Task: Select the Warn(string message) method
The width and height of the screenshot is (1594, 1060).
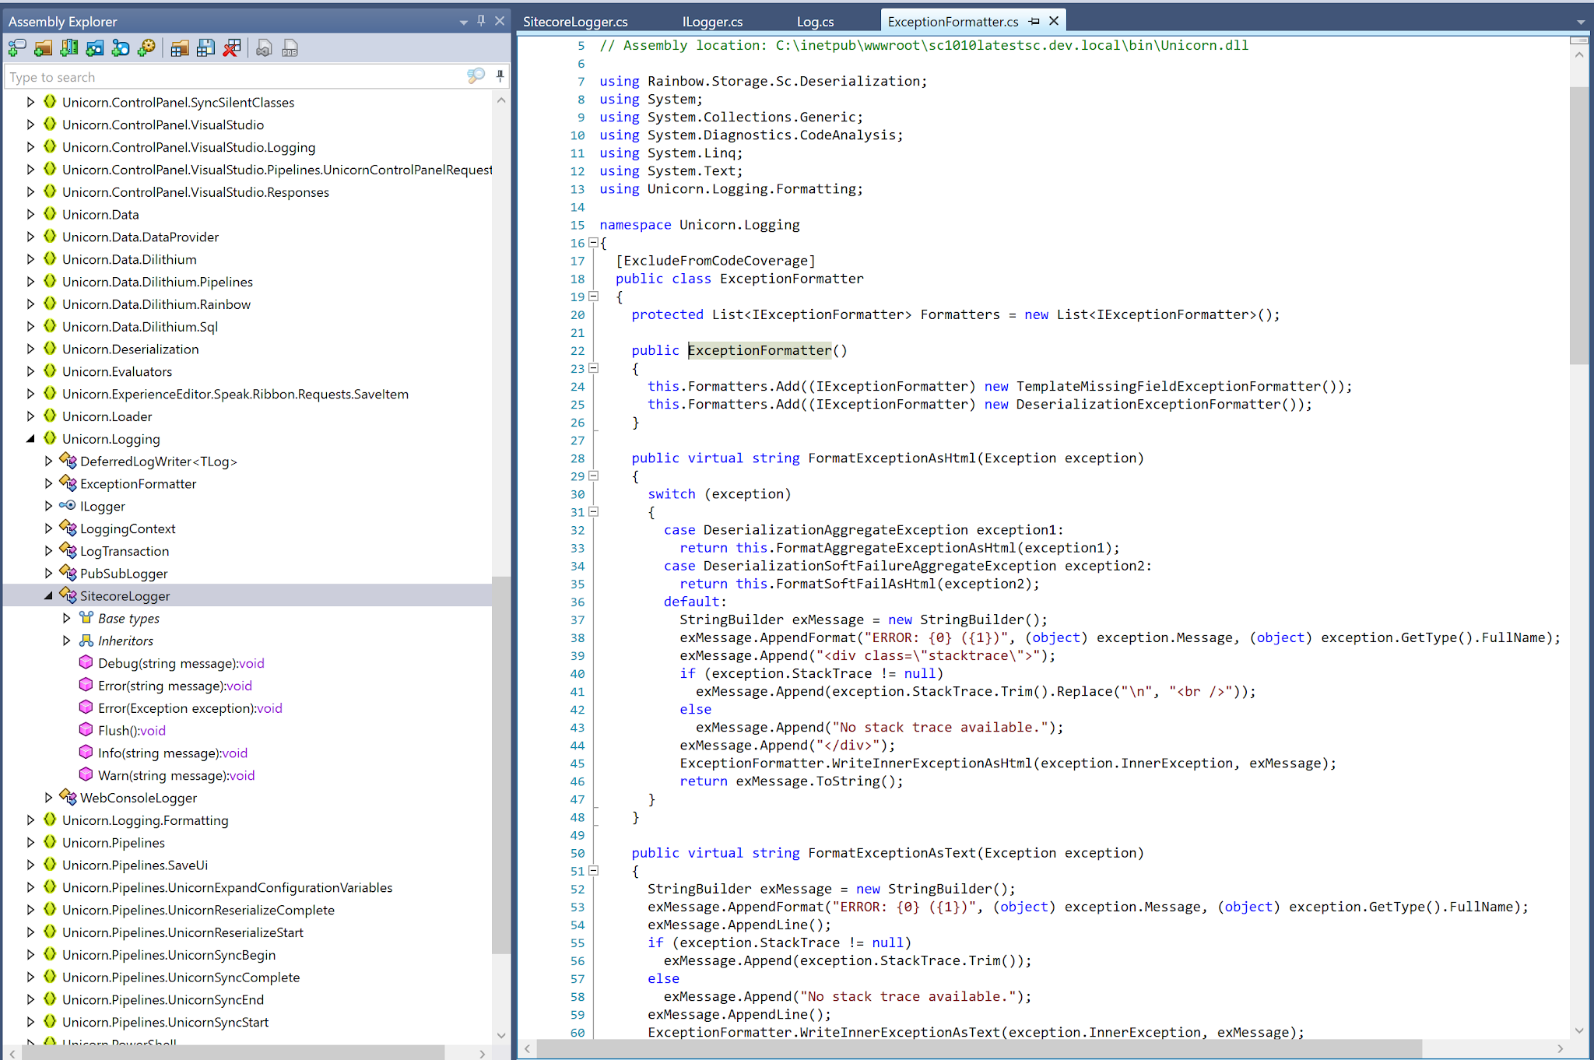Action: [x=176, y=776]
